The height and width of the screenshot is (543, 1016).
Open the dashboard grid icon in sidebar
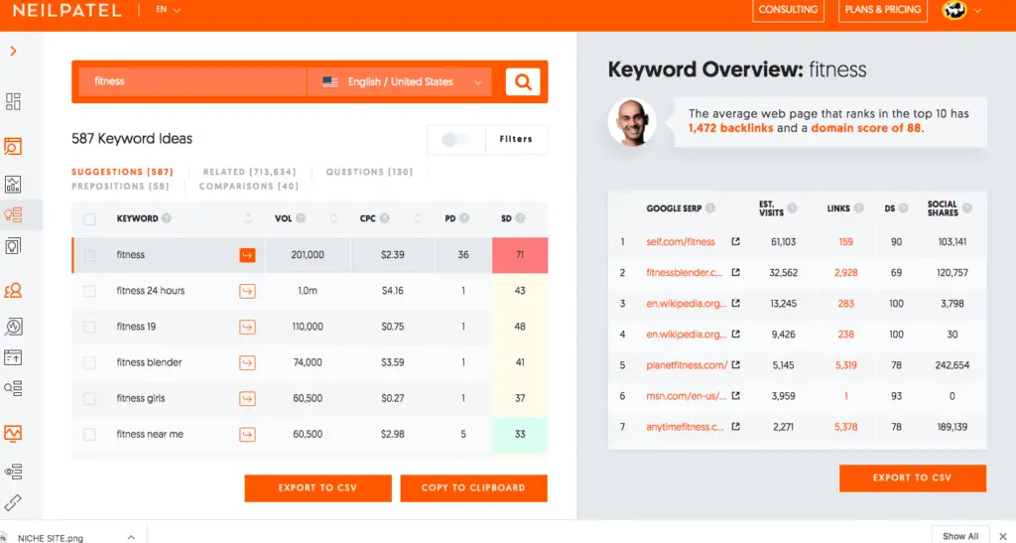(x=13, y=101)
